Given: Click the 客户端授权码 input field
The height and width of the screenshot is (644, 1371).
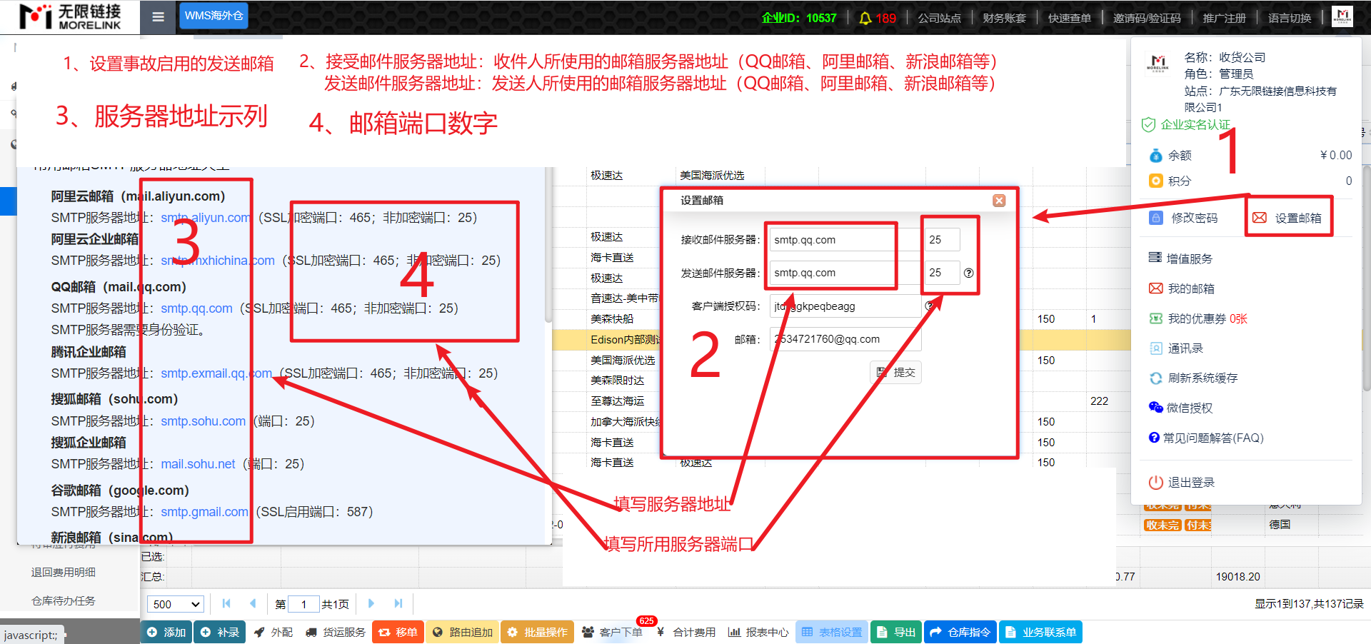Looking at the screenshot, I should 845,306.
